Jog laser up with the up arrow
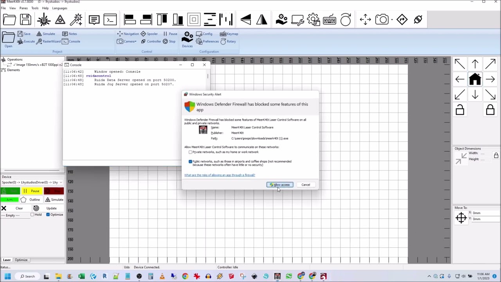 (x=475, y=64)
